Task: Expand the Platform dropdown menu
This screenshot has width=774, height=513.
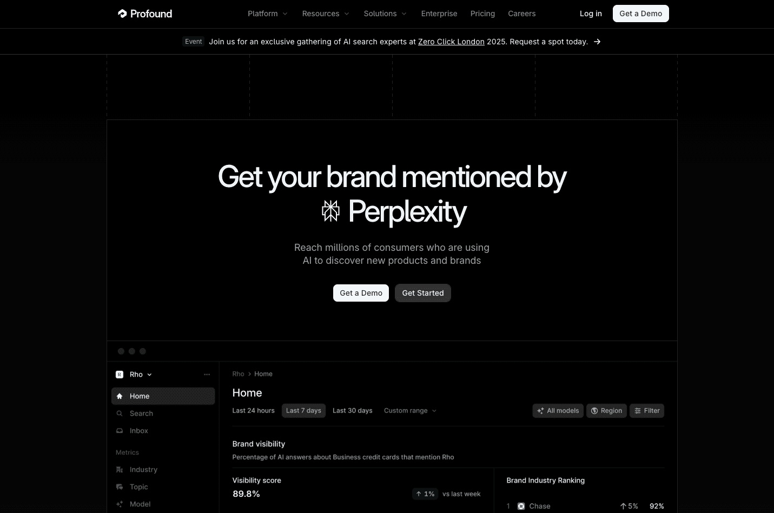Action: (x=268, y=14)
